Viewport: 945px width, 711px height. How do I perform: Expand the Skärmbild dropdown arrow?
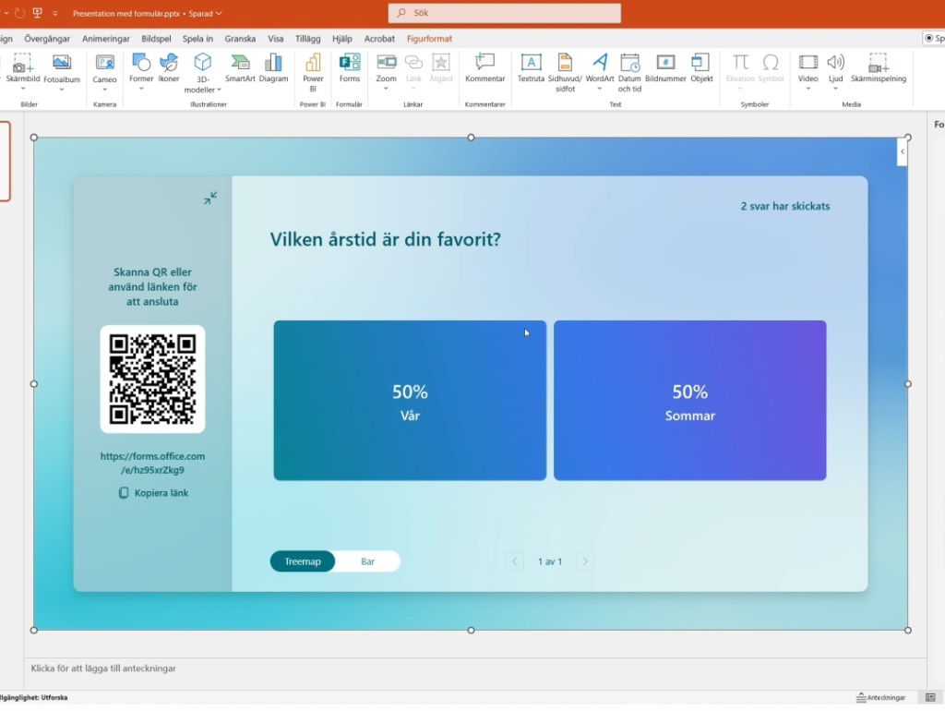click(x=23, y=90)
